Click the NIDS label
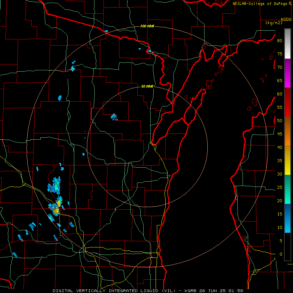 pyautogui.click(x=286, y=20)
